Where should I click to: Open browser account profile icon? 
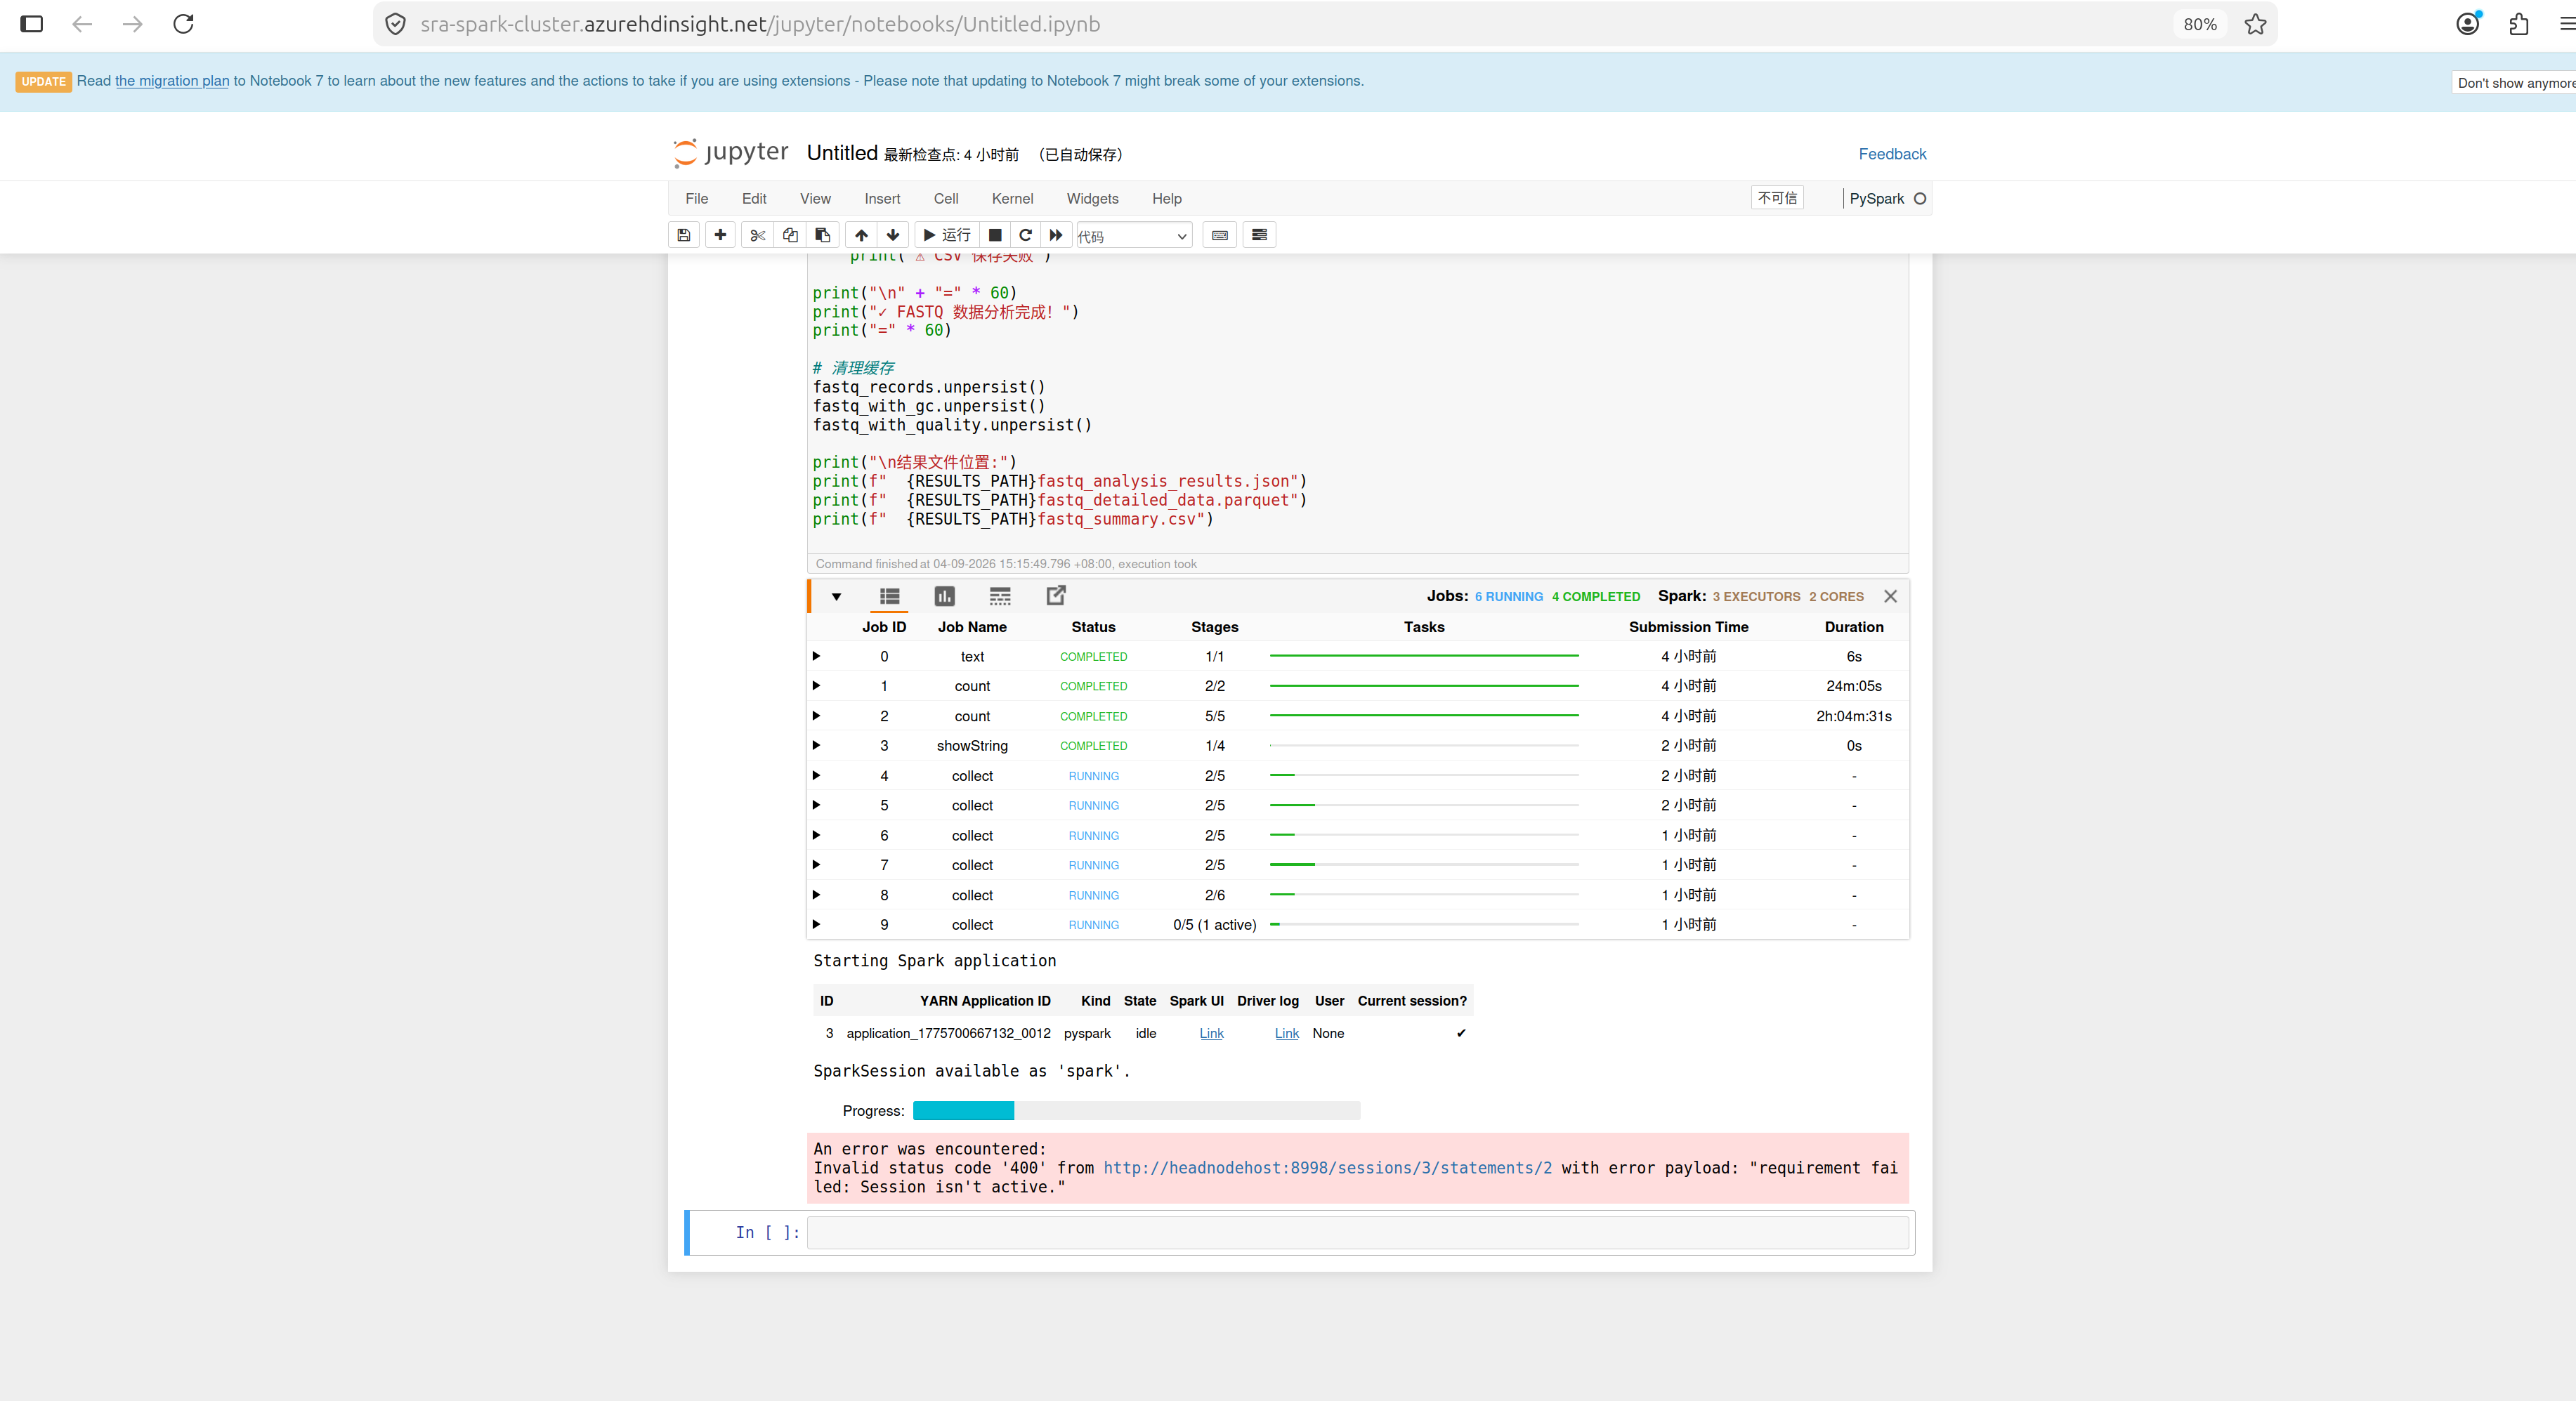pos(2468,24)
